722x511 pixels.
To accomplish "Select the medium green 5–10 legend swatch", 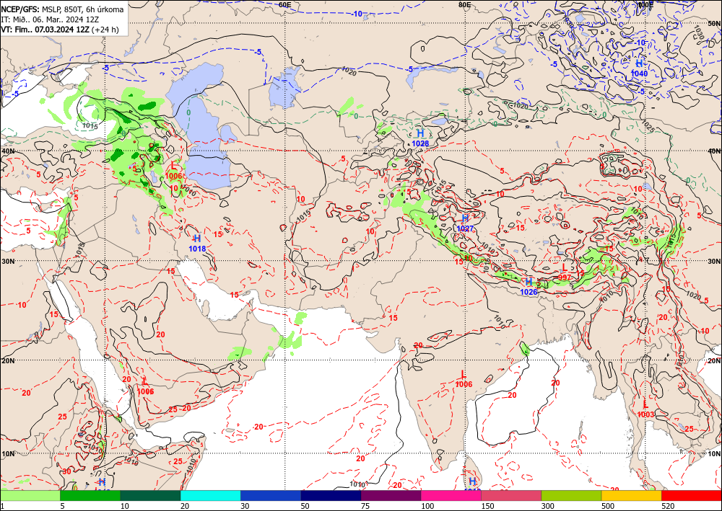I will pos(90,495).
